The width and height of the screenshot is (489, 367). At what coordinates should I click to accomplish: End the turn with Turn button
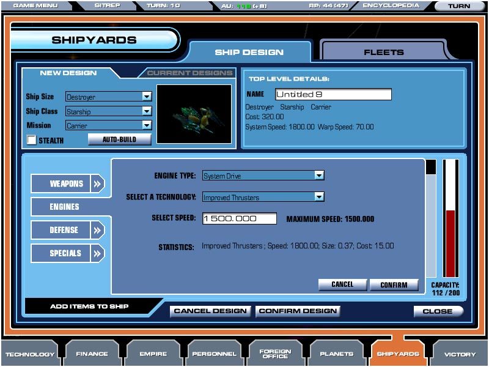459,6
